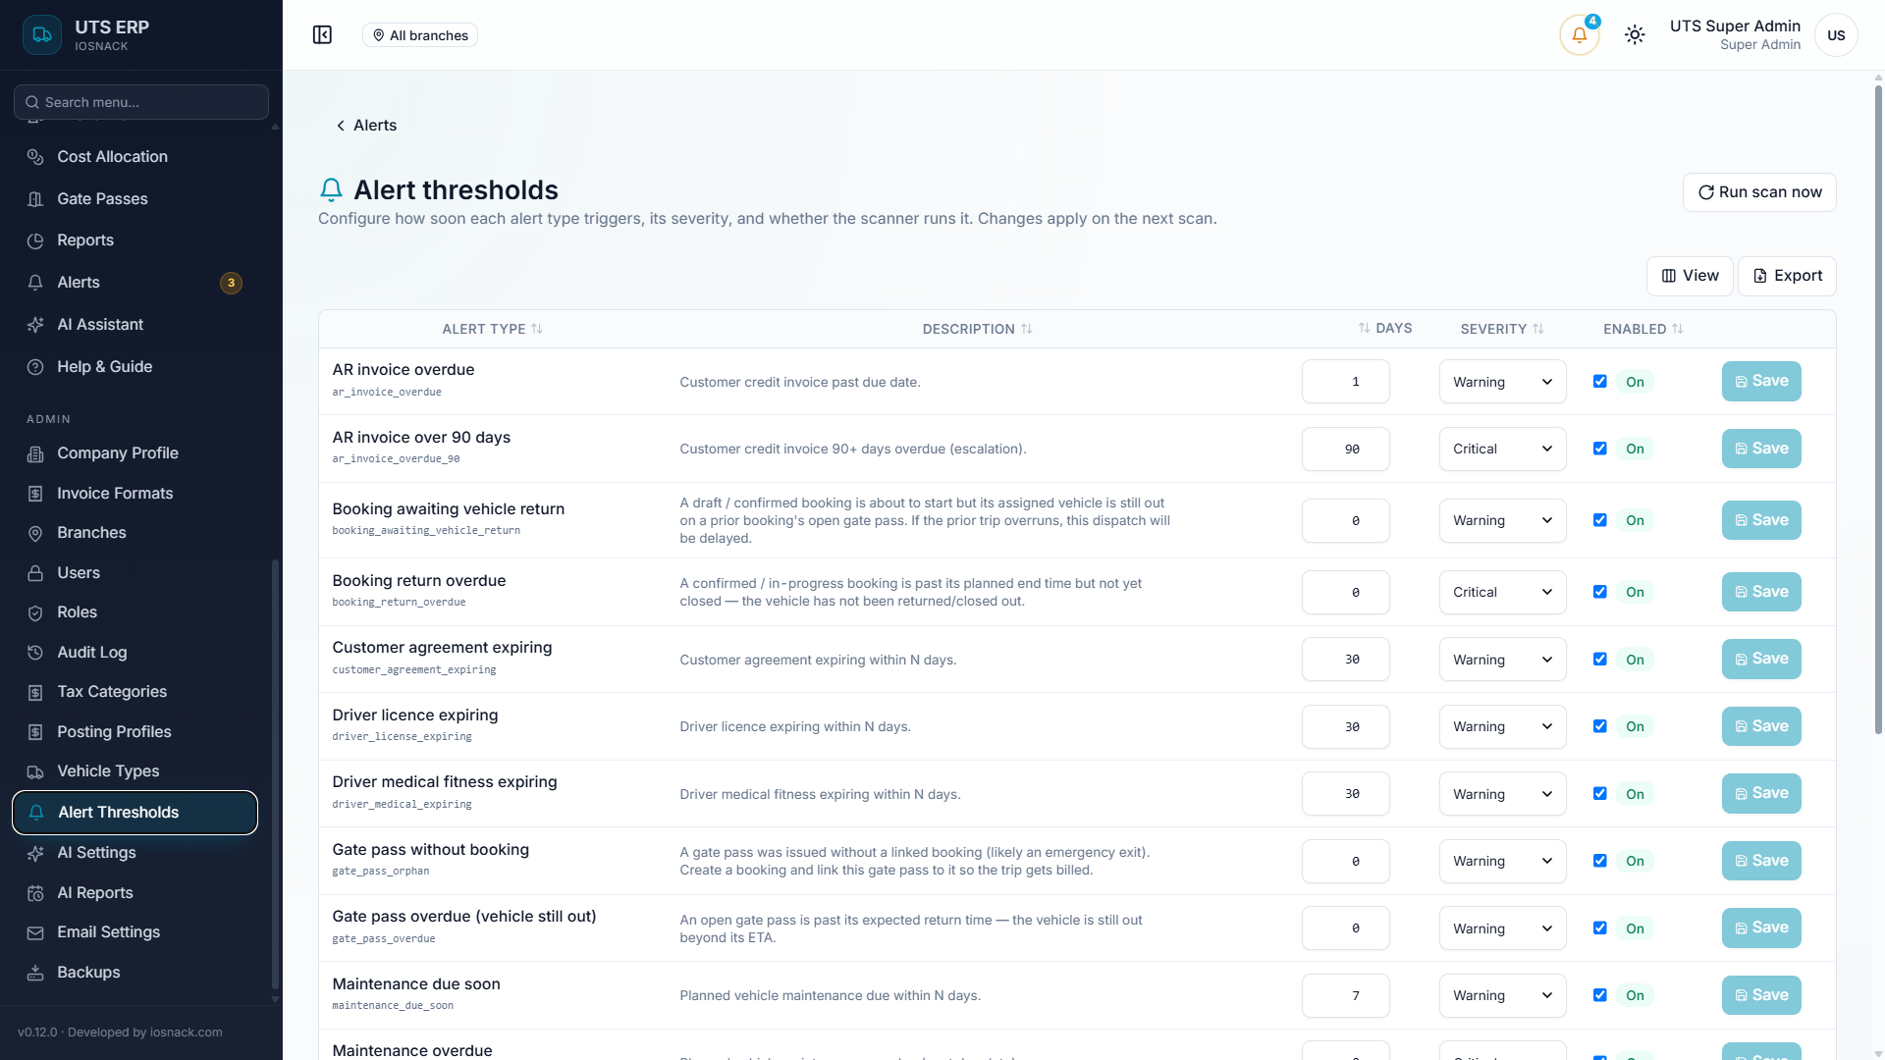This screenshot has height=1060, width=1885.
Task: Click the Search menu input field
Action: click(141, 102)
